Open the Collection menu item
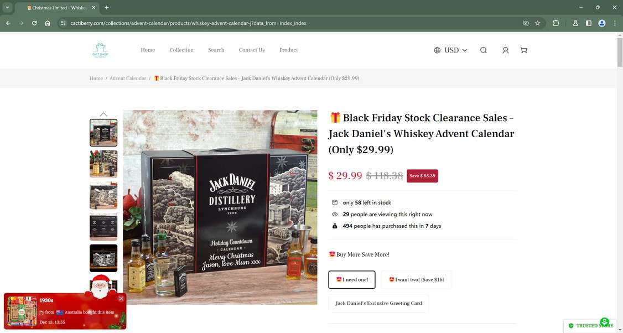The image size is (623, 333). 181,50
